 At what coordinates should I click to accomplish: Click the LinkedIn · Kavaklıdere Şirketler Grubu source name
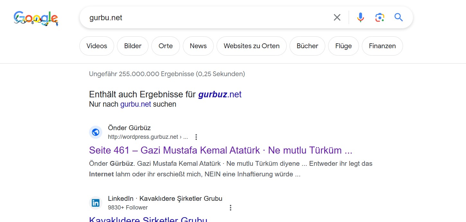165,199
